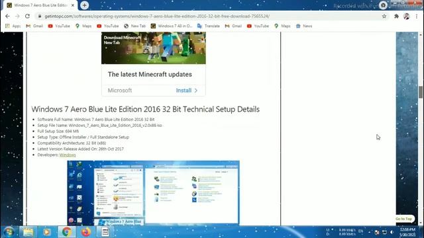
Task: Click the Full Setup Size: 694 MB line
Action: (58, 131)
